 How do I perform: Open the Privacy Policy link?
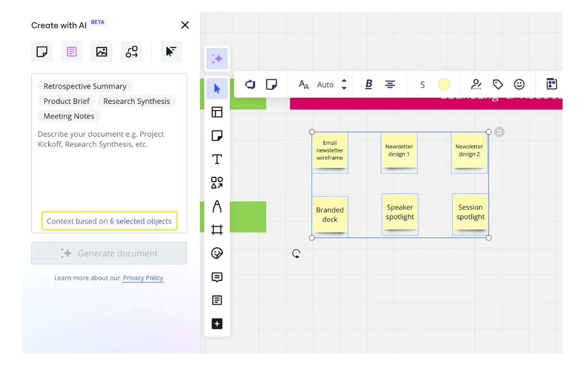coord(143,278)
